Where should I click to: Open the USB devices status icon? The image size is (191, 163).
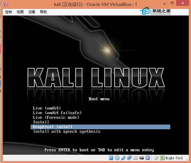click(123, 158)
